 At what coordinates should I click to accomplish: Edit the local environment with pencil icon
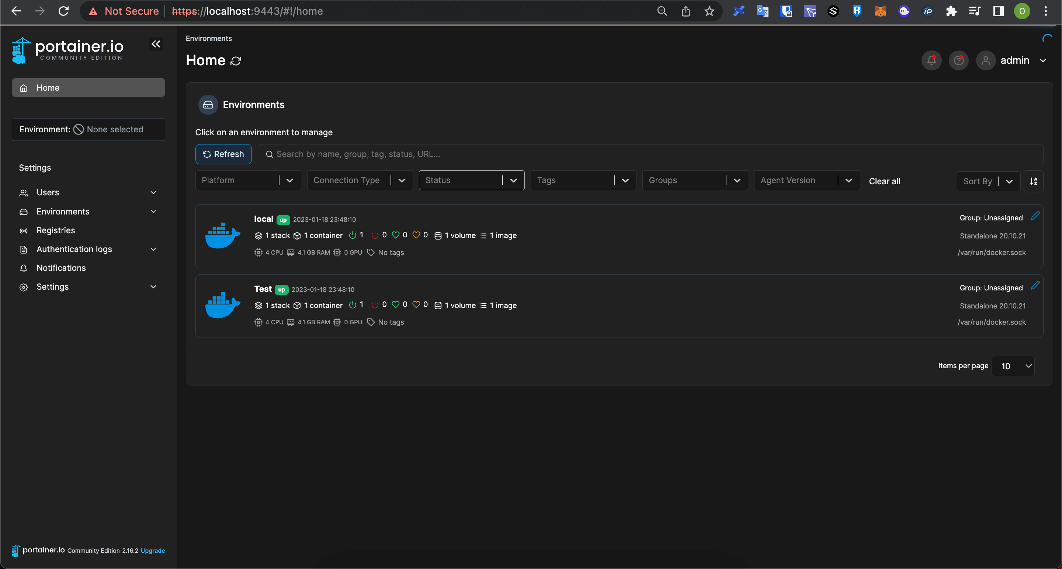(x=1035, y=216)
